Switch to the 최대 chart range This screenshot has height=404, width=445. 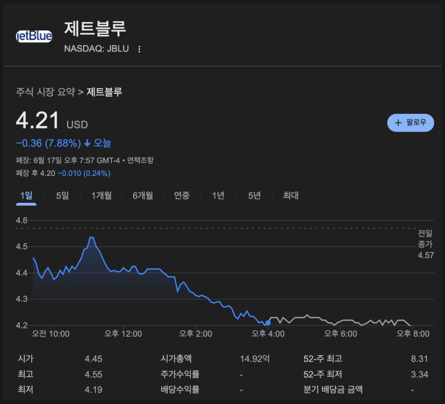point(291,195)
